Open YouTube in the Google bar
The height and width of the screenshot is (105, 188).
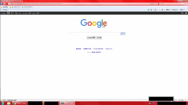(25, 13)
